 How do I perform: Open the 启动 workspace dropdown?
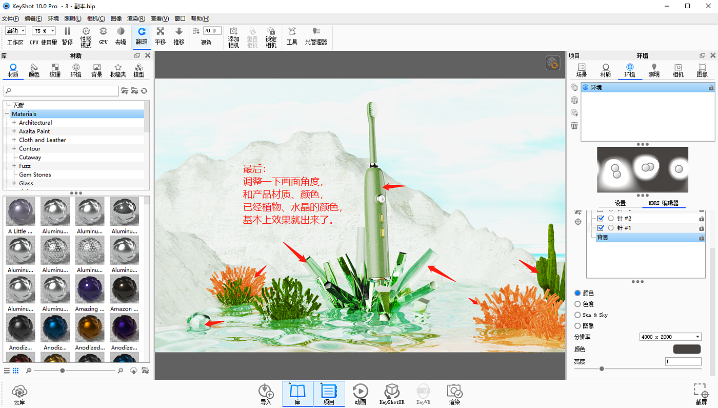15,31
